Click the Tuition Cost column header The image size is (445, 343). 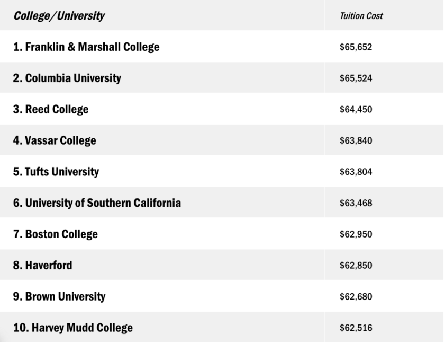(361, 16)
